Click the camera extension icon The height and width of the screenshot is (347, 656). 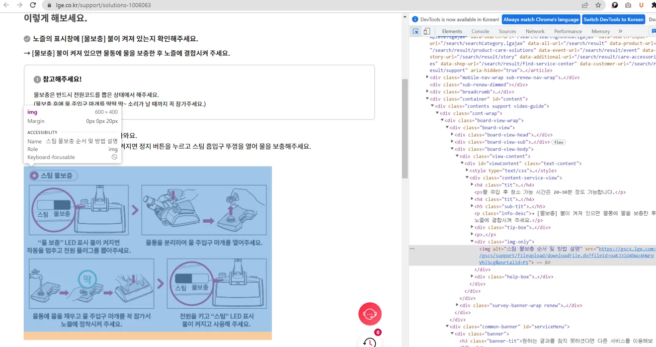tap(628, 5)
